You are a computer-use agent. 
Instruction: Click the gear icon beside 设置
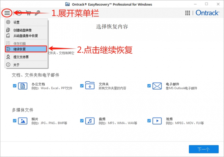(8, 22)
